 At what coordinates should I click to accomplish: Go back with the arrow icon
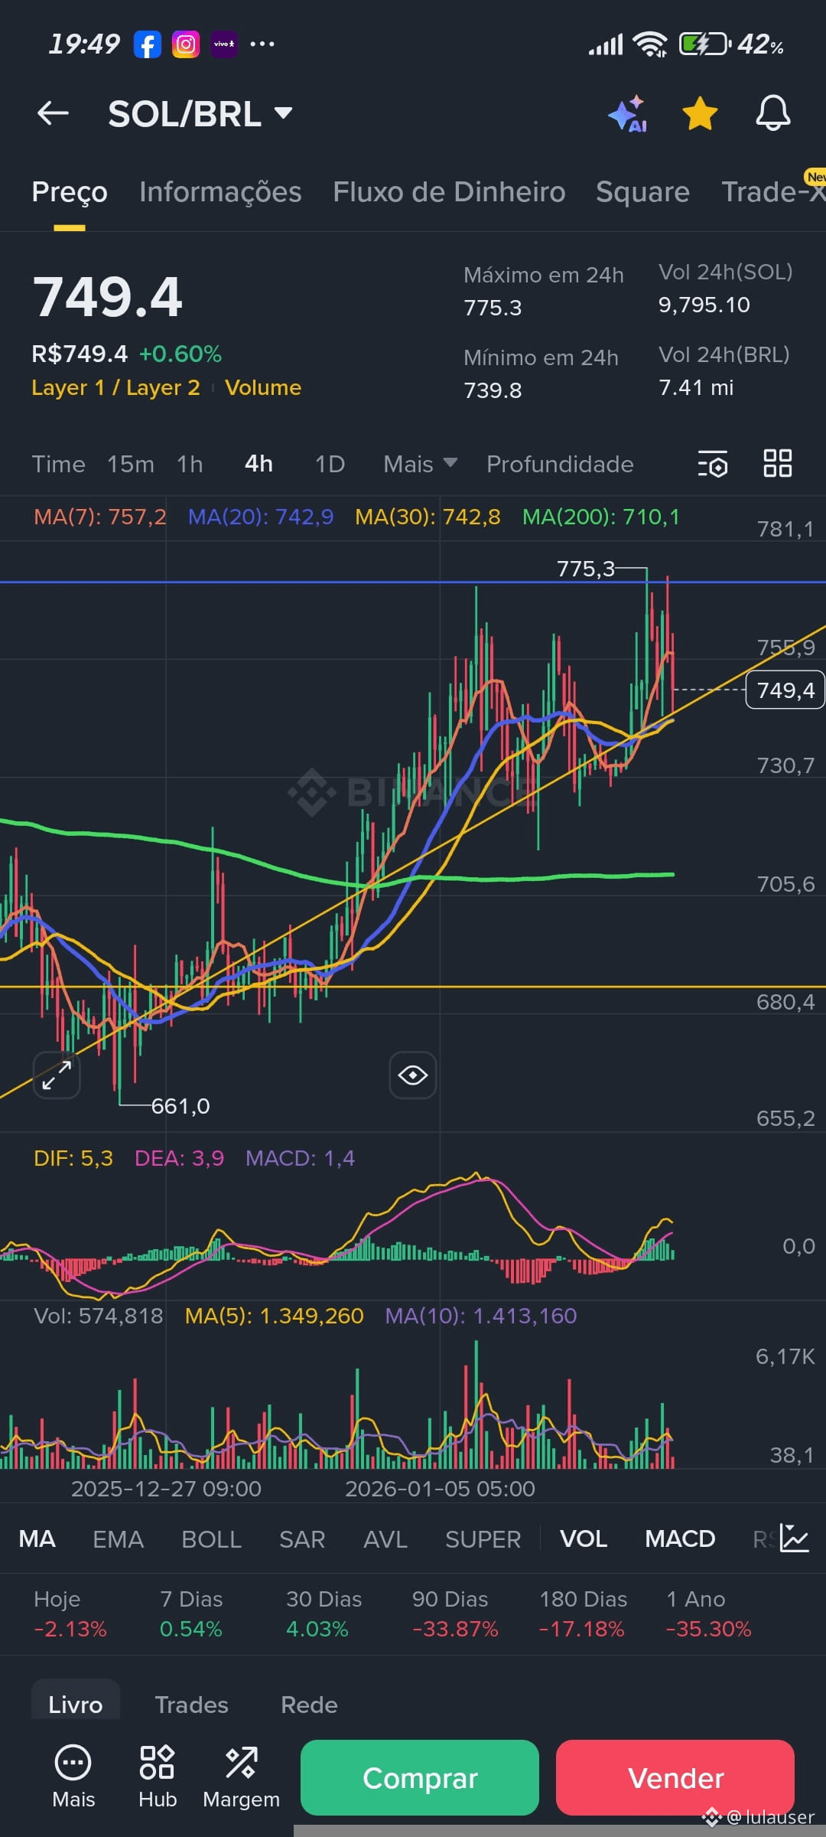[x=53, y=114]
